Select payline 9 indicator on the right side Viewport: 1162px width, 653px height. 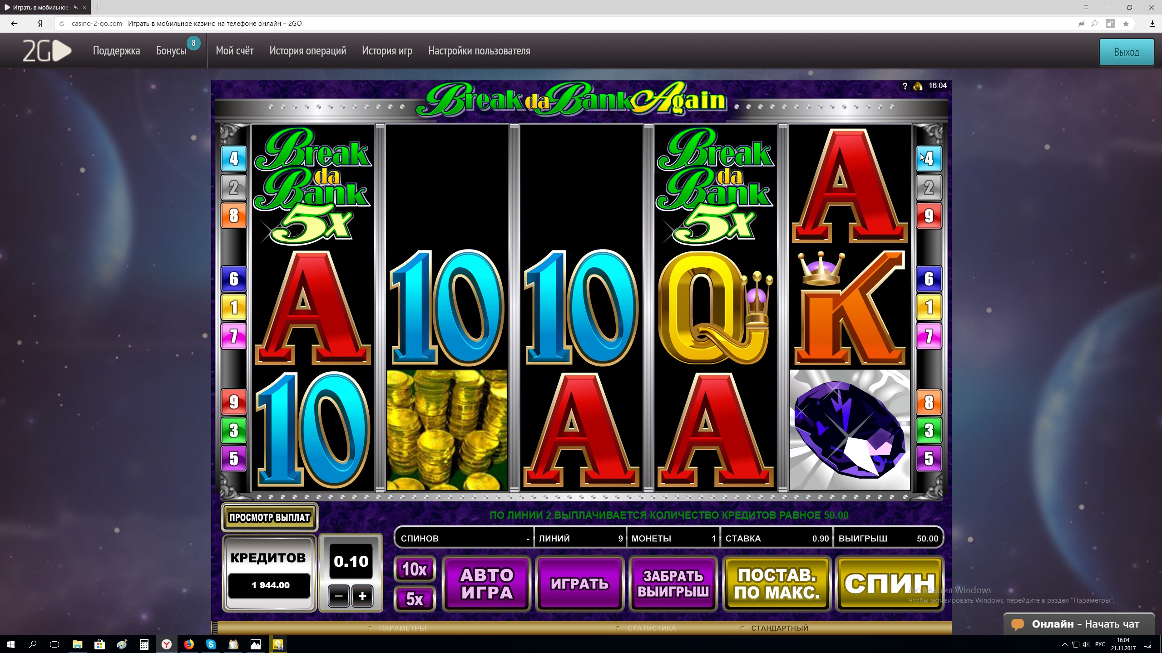click(x=929, y=216)
